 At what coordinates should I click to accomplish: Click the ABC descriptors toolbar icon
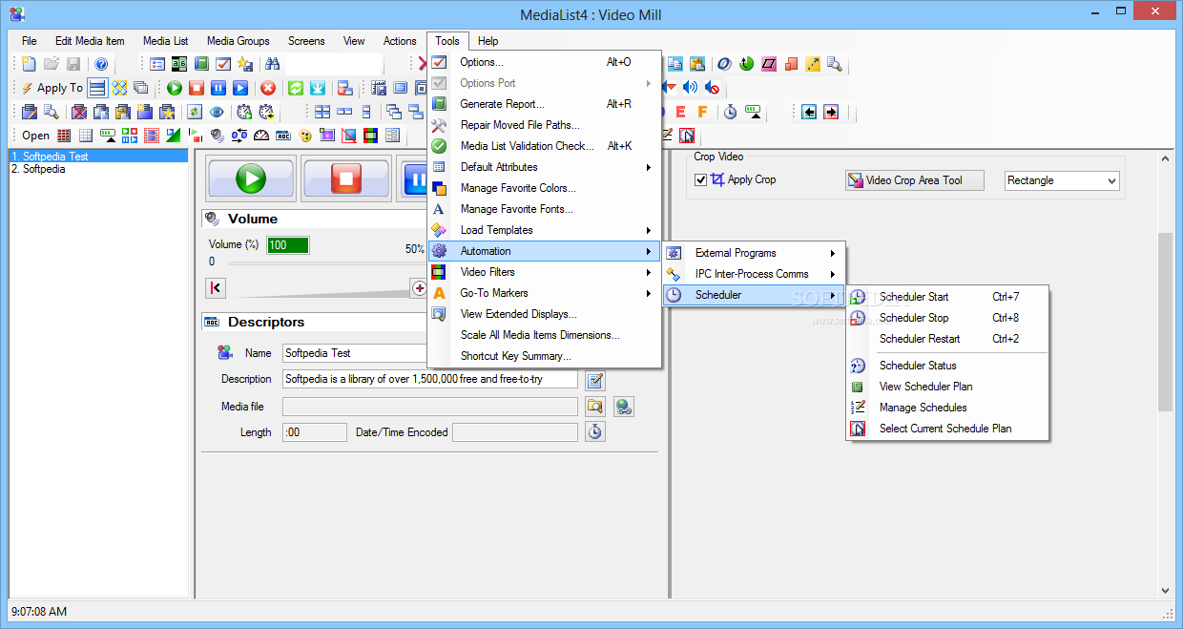tap(283, 136)
